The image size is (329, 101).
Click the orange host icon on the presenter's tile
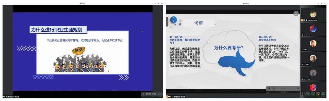[x=302, y=20]
